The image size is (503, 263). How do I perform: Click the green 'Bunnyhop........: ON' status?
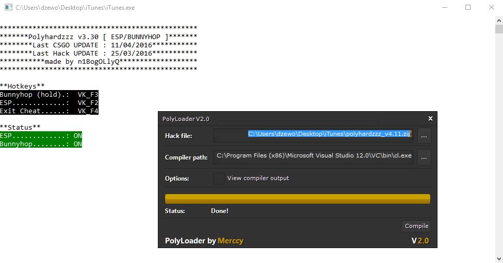tap(41, 144)
